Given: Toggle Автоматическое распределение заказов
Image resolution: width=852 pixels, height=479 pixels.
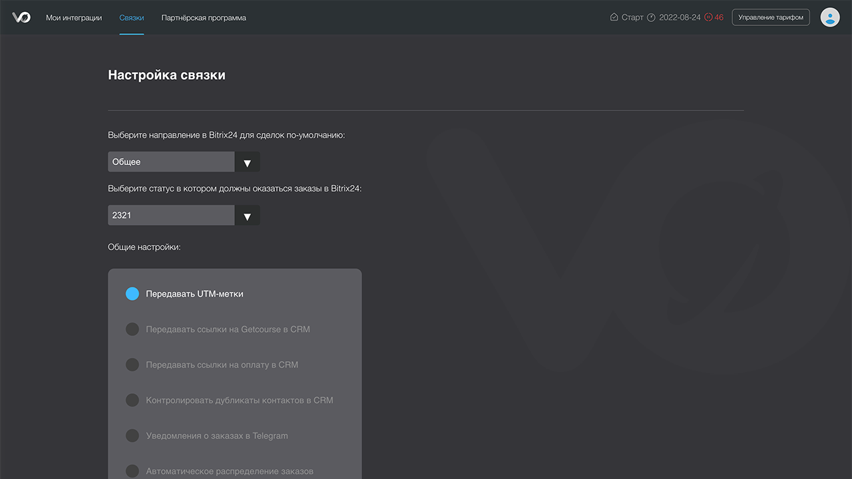Looking at the screenshot, I should tap(132, 471).
